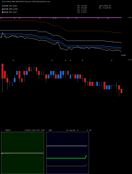
Task: Click the gray horizontal line in ADX panel
Action: 67,146
